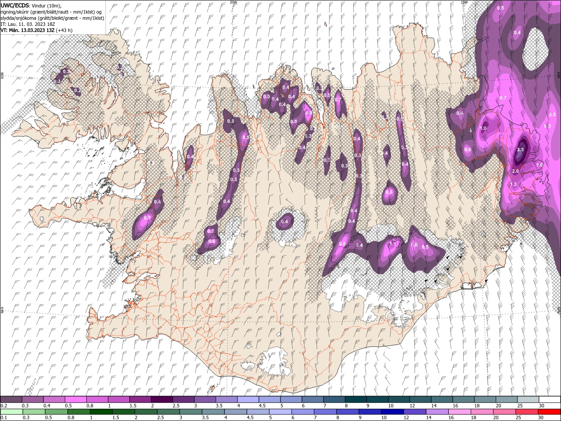Click the darkest purple legend swatch between 2 and 2.5
This screenshot has height=421, width=561.
pyautogui.click(x=161, y=400)
